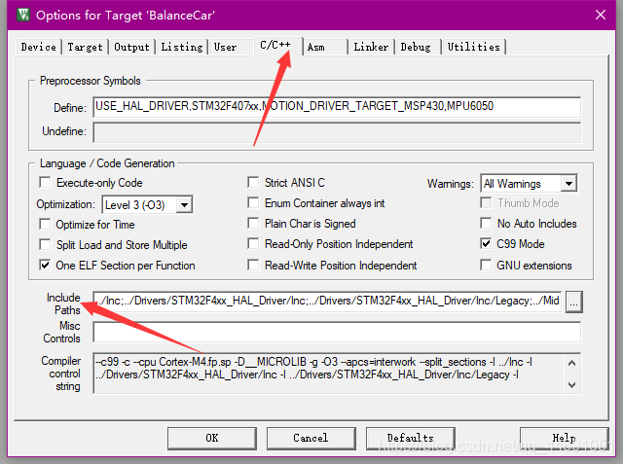Click the Undefine input field
The width and height of the screenshot is (623, 464).
(x=337, y=132)
